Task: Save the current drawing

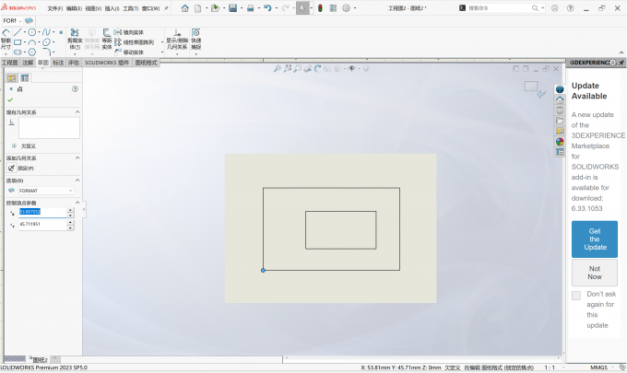Action: tap(232, 8)
